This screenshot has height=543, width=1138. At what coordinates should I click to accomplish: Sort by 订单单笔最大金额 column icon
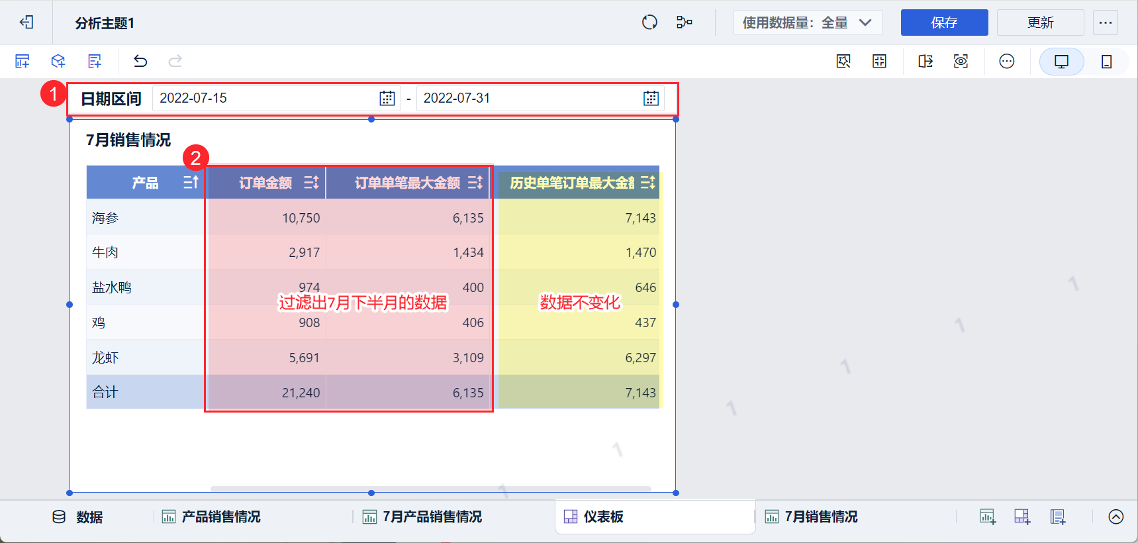475,182
